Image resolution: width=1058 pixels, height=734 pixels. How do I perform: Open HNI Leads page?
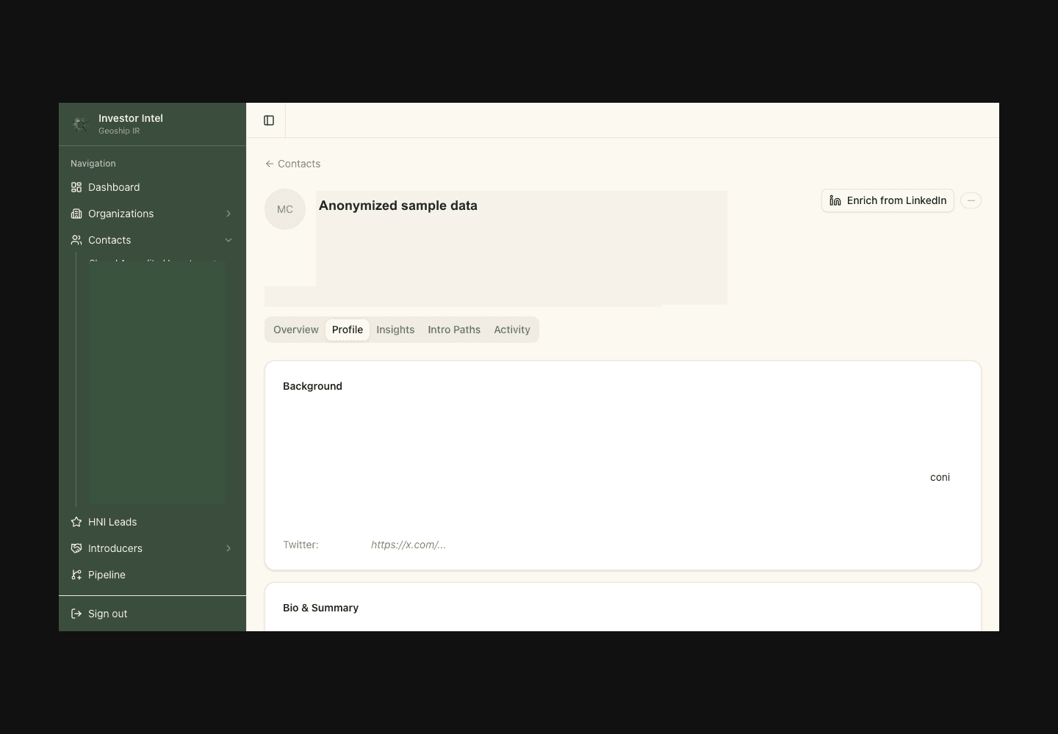pos(152,522)
